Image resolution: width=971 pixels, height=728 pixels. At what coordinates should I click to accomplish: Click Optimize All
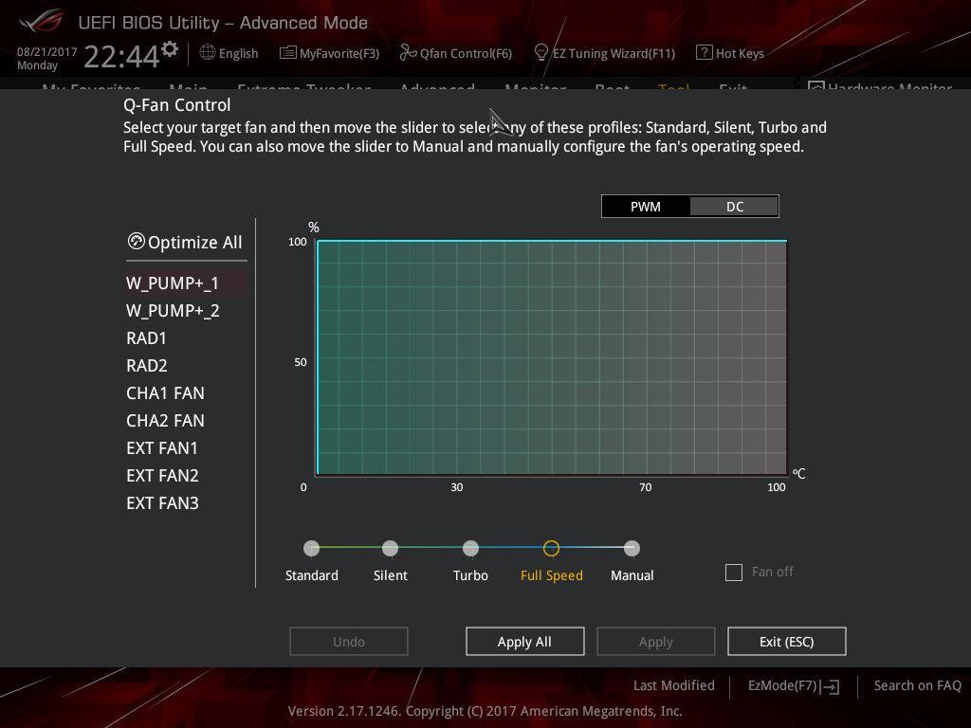pos(185,242)
